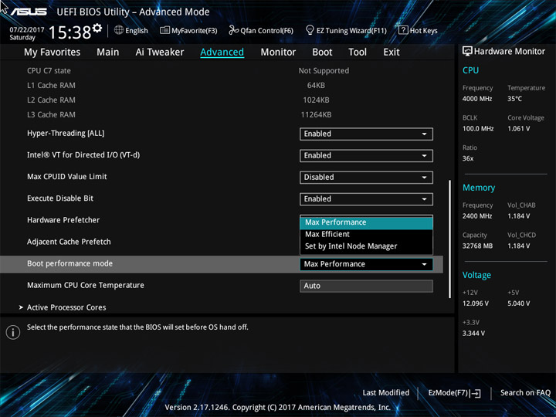This screenshot has height=417, width=556.
Task: Open the Max CPUID Value Limit dropdown
Action: pyautogui.click(x=366, y=178)
